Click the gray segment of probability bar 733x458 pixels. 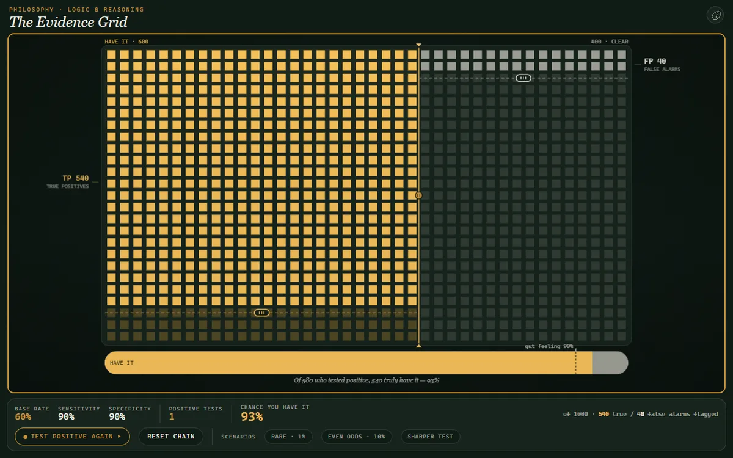click(610, 363)
